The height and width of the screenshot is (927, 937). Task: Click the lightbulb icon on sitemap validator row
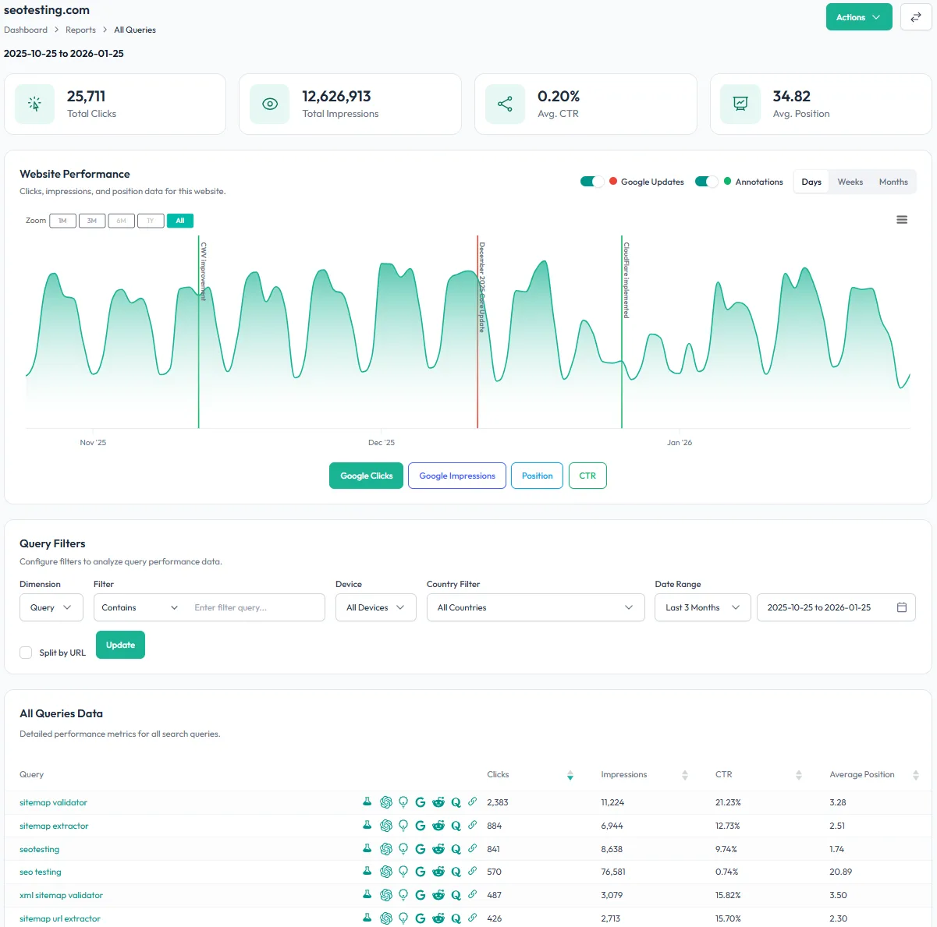coord(403,802)
